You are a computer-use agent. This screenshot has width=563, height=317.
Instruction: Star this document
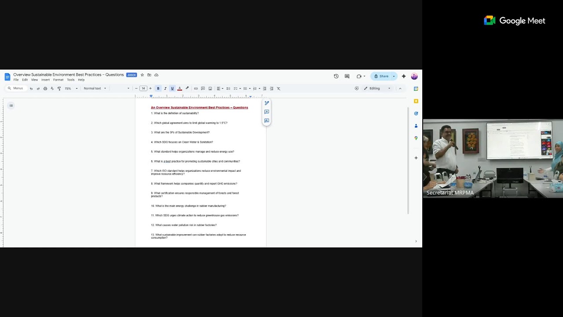tap(142, 75)
